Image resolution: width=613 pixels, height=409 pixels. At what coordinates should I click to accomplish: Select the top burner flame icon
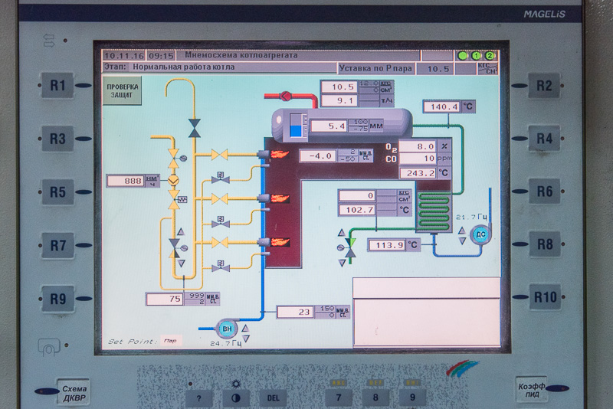279,155
